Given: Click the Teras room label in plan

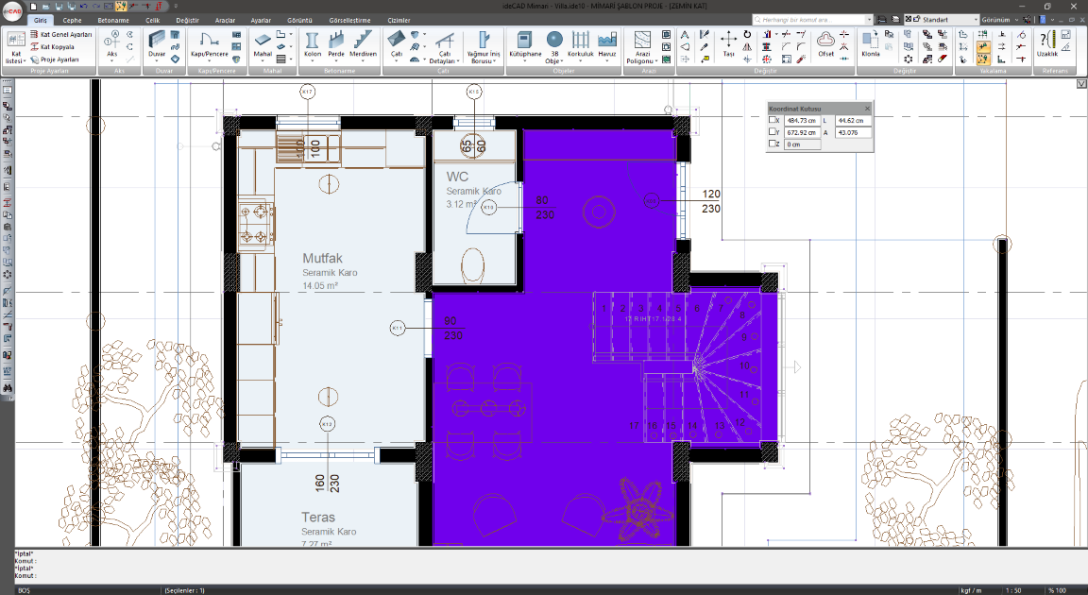Looking at the screenshot, I should click(318, 518).
